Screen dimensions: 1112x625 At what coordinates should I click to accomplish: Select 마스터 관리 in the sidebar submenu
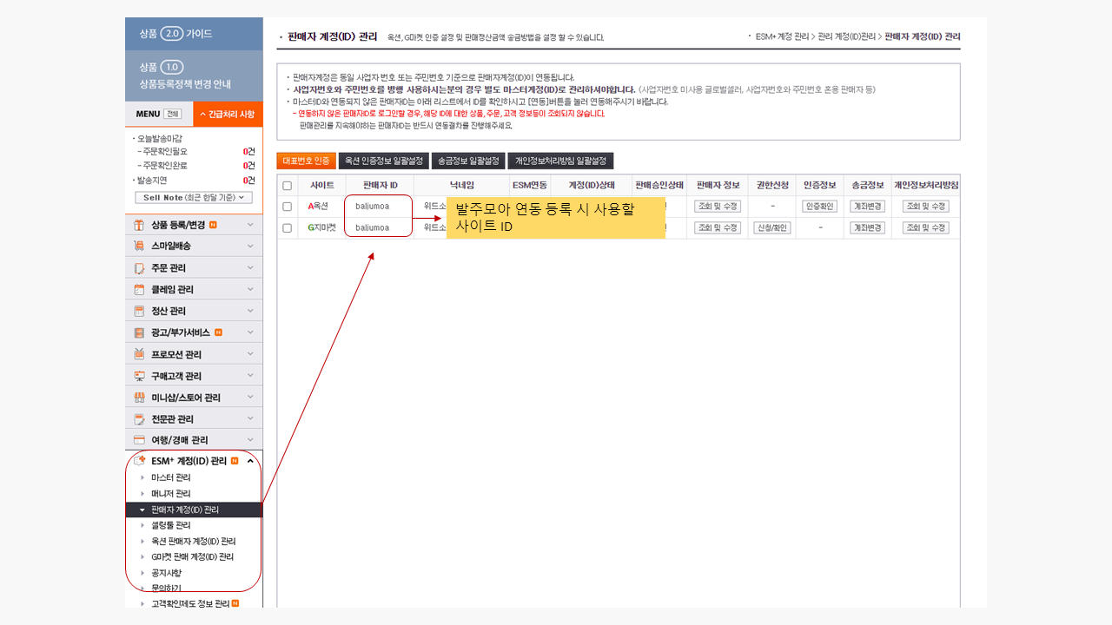(x=170, y=477)
